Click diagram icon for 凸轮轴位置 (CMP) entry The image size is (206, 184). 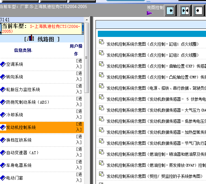click(x=102, y=75)
